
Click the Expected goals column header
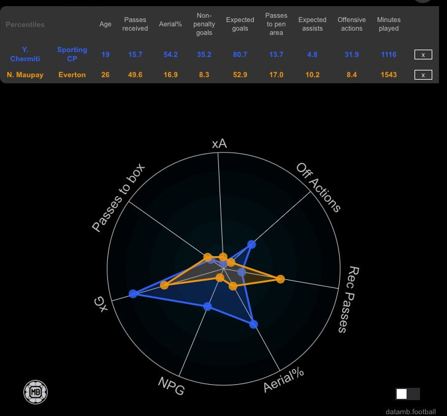coord(240,24)
